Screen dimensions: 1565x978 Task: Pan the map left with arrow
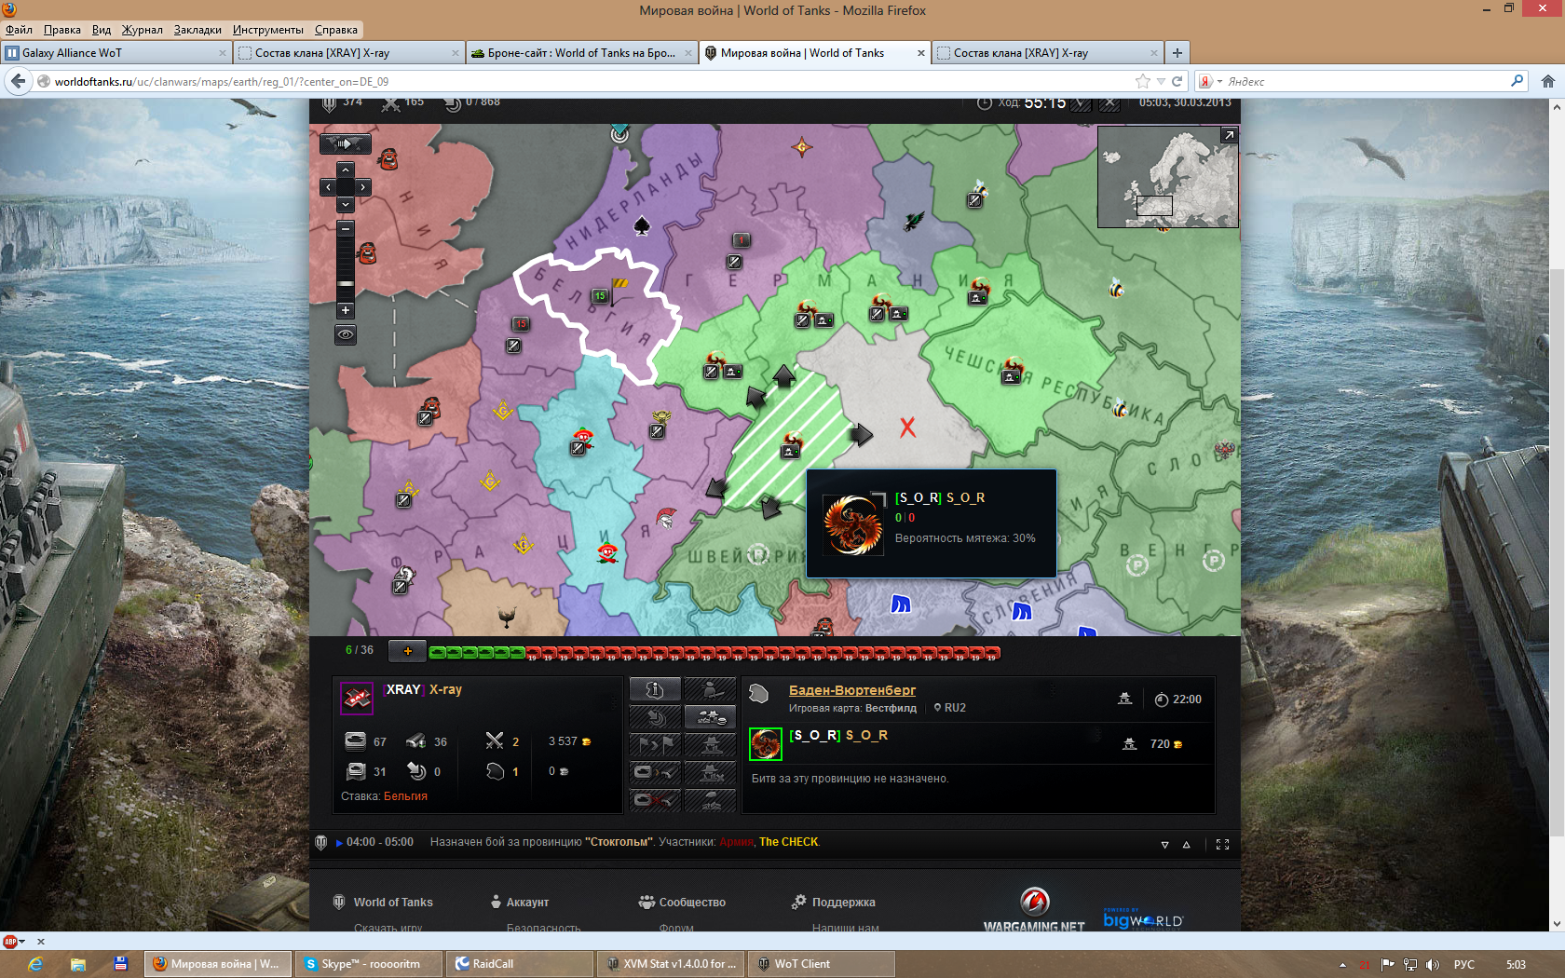tap(328, 187)
